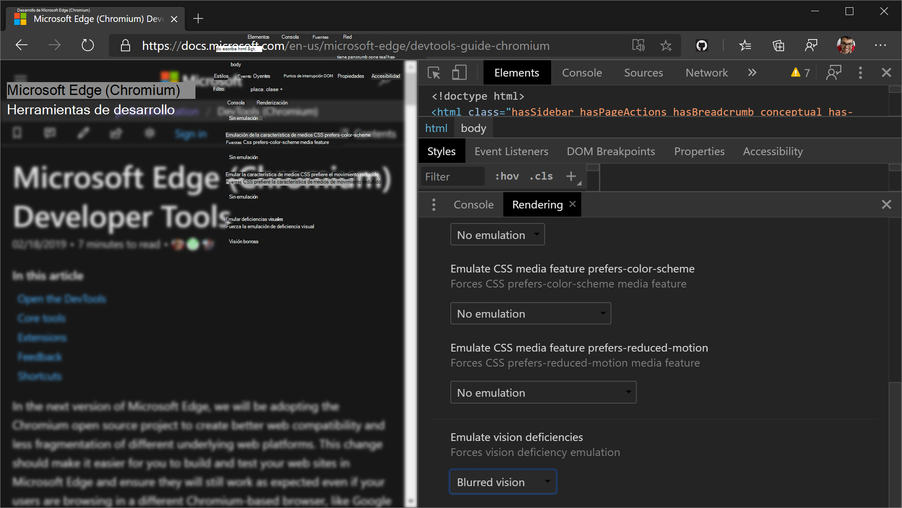Viewport: 902px width, 508px height.
Task: Toggle element state with :hov
Action: [507, 176]
